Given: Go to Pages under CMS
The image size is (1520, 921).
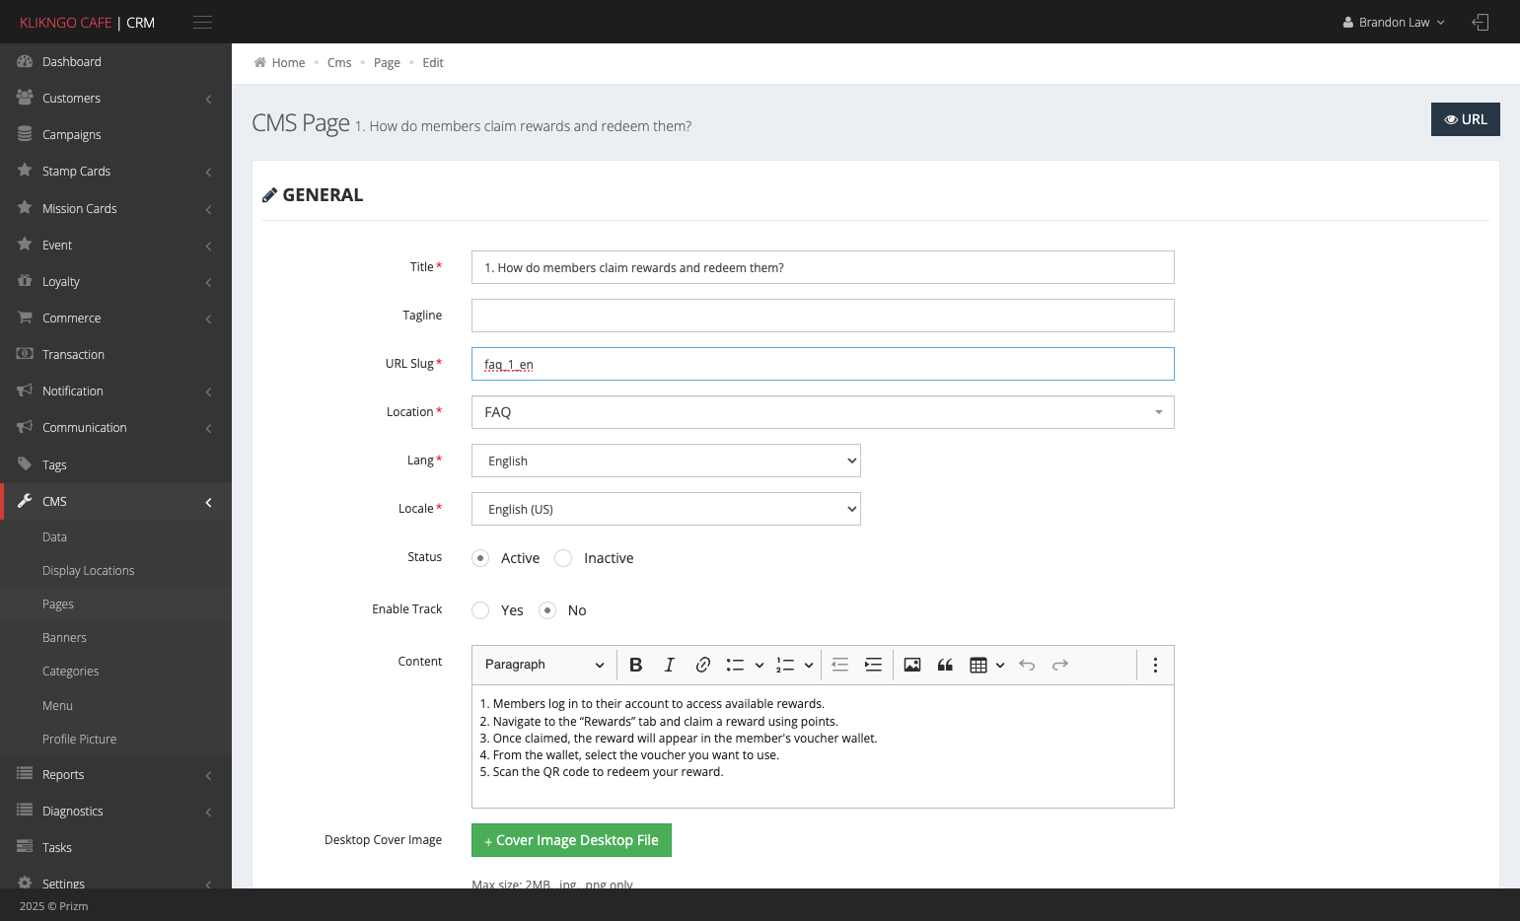Looking at the screenshot, I should tap(115, 604).
